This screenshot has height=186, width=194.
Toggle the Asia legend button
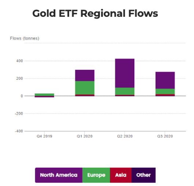[x=121, y=175]
